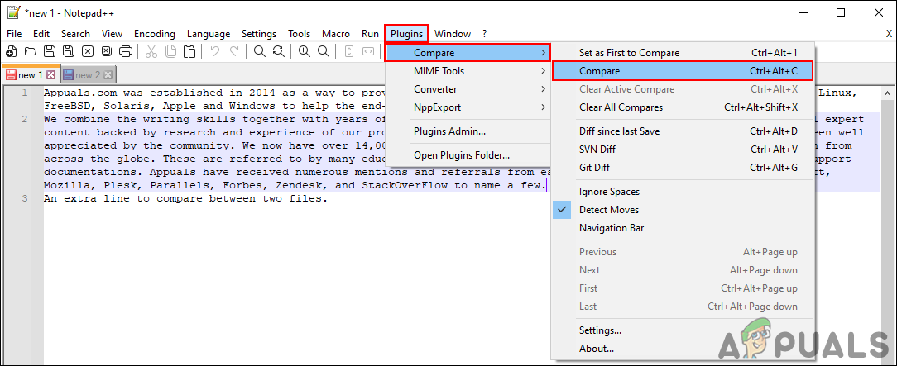Click the Replace toolbar icon

pos(279,52)
